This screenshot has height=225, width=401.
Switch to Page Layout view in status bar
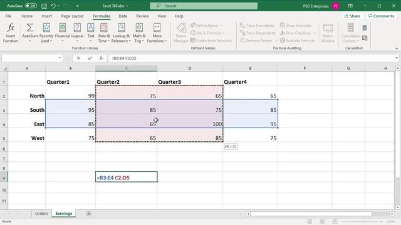point(322,221)
